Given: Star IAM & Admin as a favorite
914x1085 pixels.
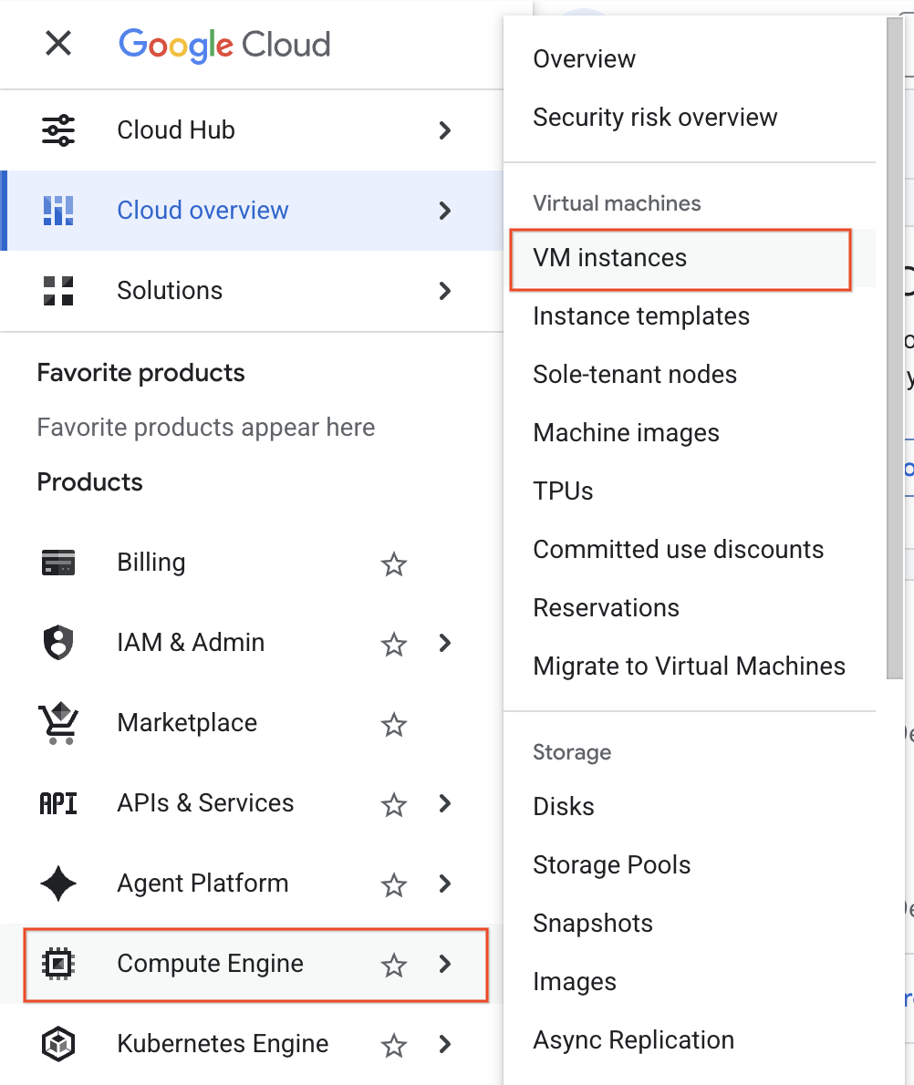Looking at the screenshot, I should (x=394, y=645).
